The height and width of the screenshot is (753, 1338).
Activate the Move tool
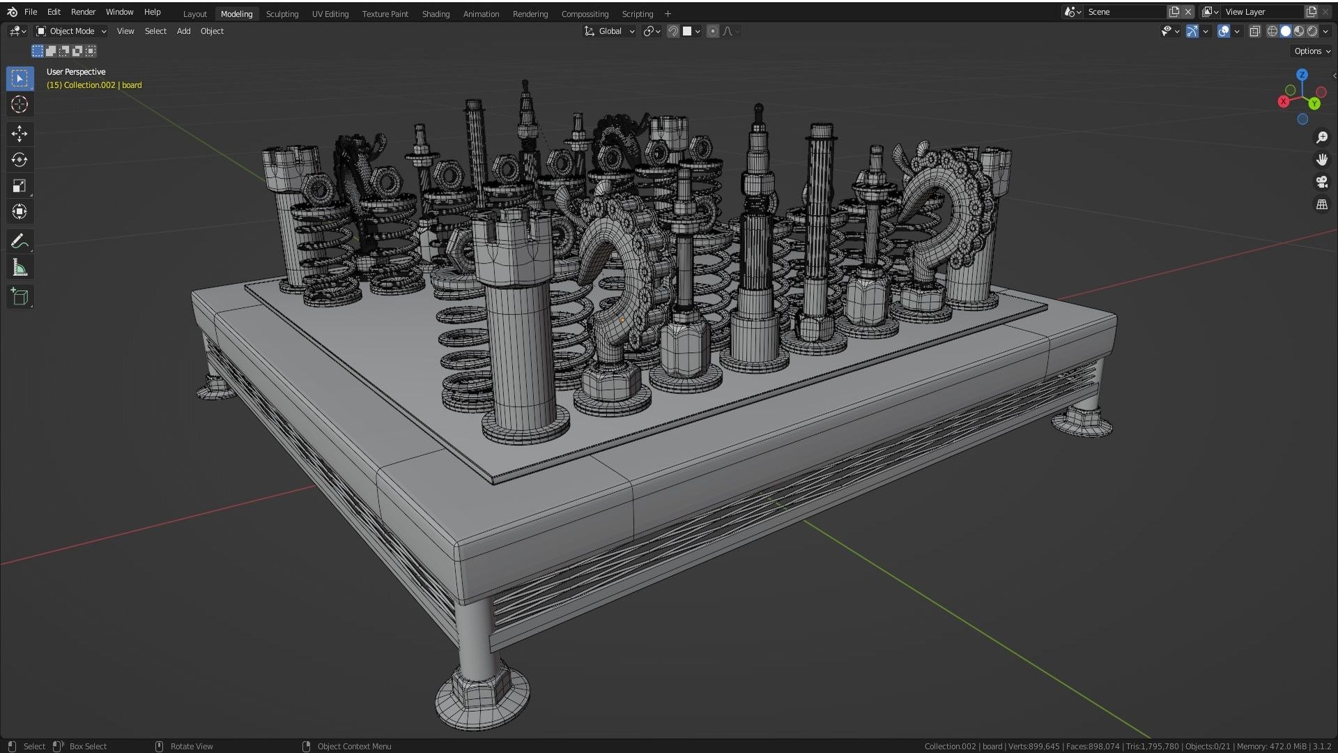(x=20, y=133)
